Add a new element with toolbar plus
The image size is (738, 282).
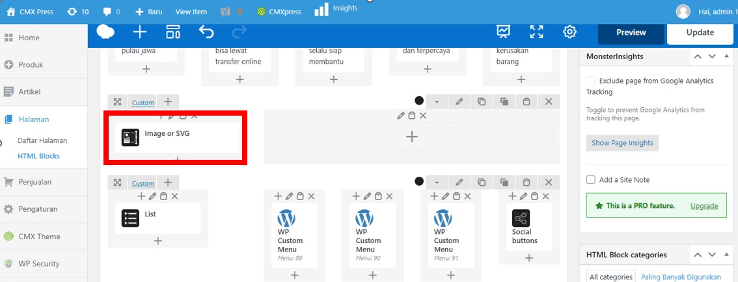(140, 32)
